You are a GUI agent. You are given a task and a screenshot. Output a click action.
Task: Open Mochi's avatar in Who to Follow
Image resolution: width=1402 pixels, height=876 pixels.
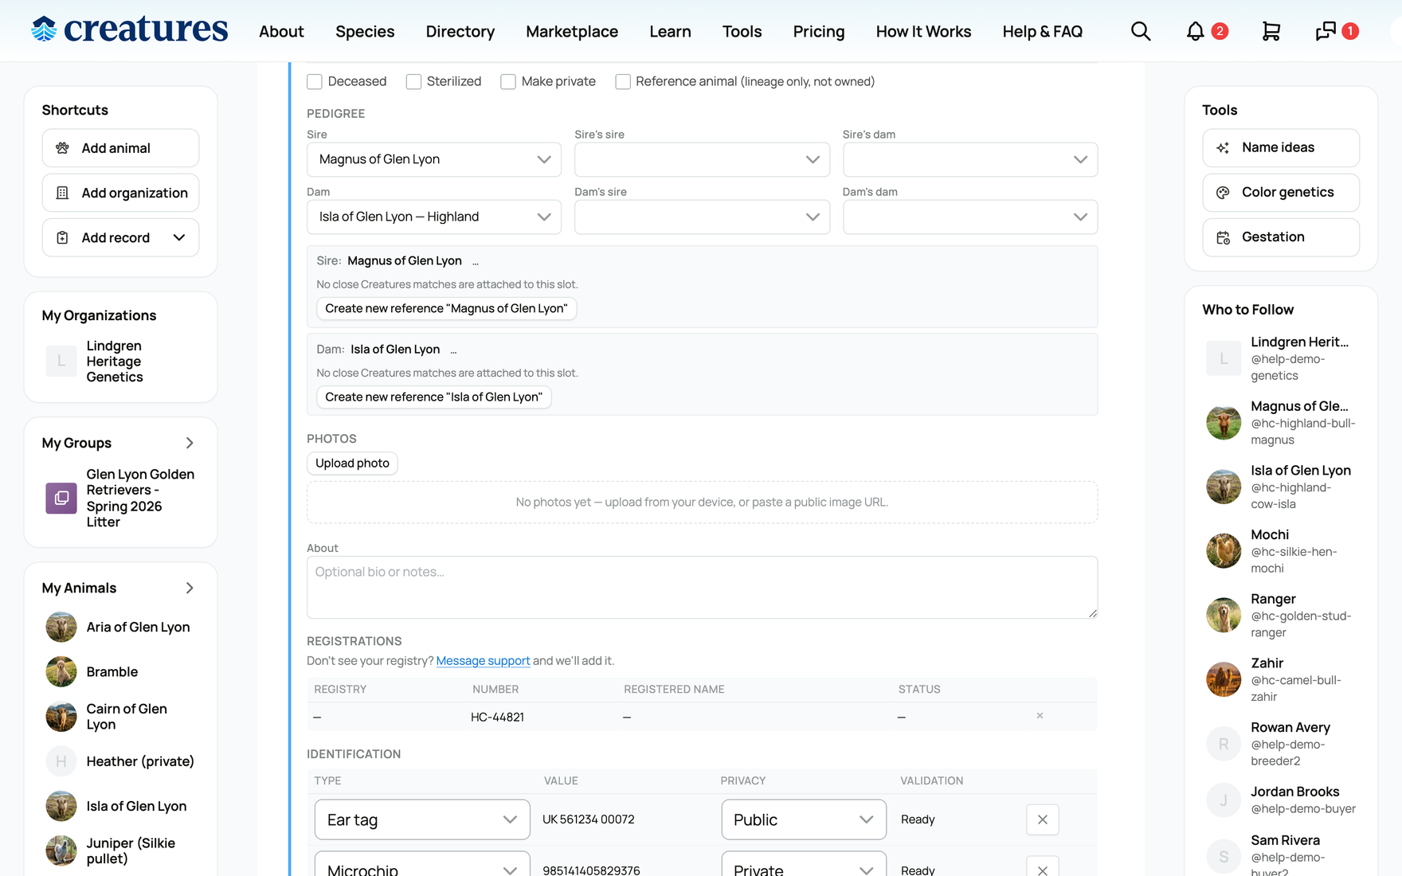[x=1224, y=551]
